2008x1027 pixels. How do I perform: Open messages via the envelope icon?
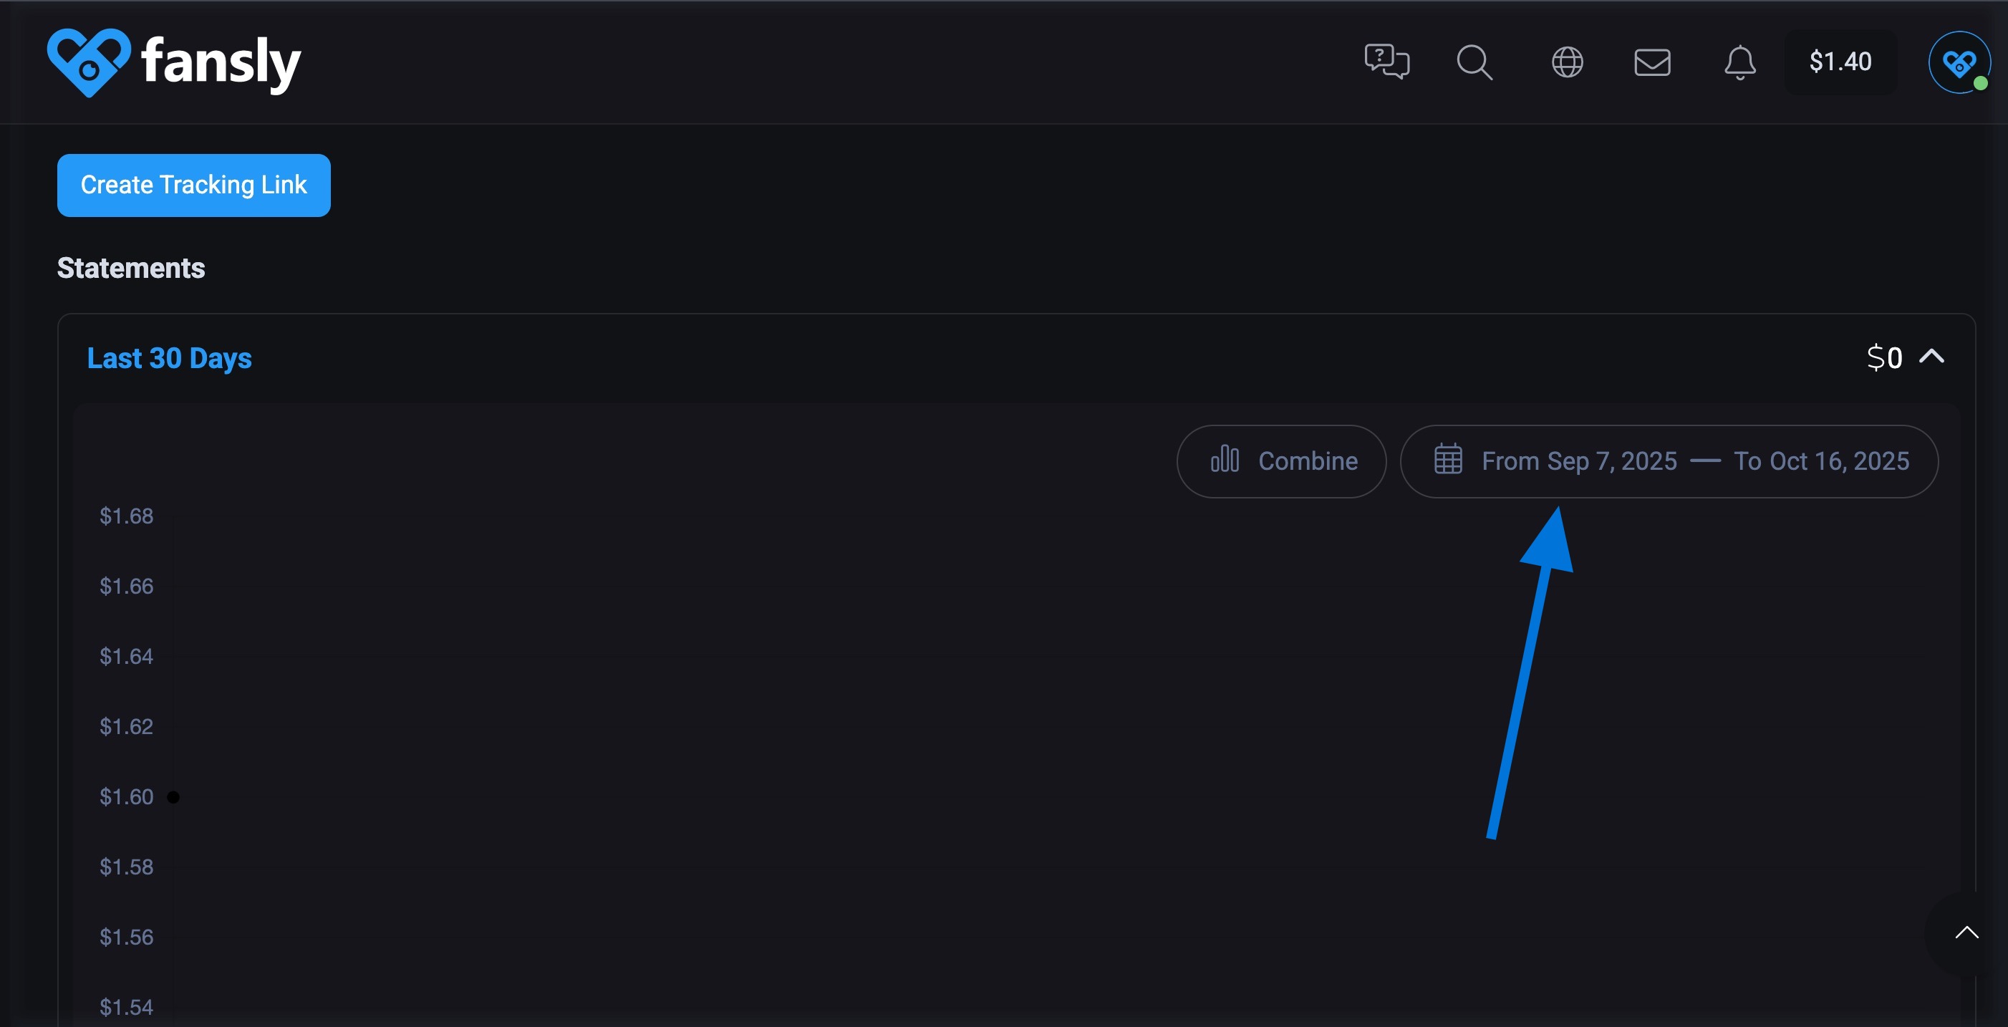click(x=1652, y=62)
